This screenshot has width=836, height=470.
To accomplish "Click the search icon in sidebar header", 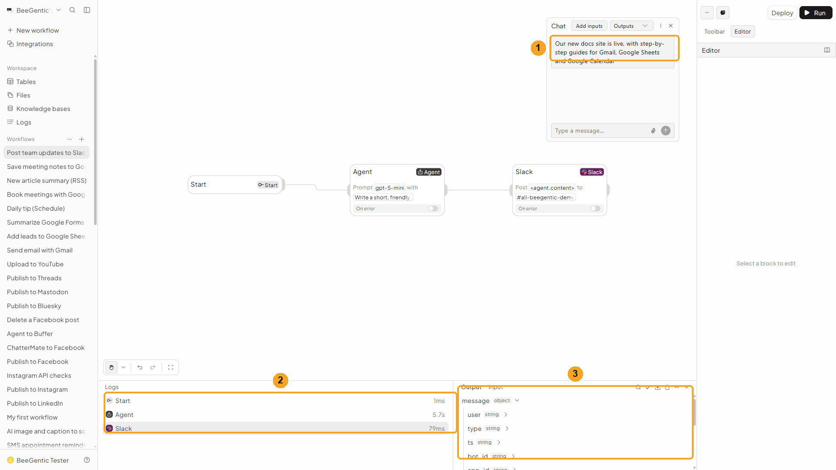I will (x=72, y=10).
